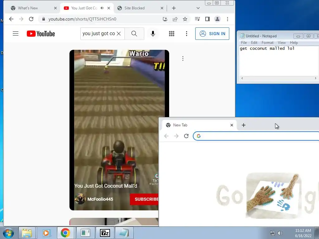This screenshot has width=319, height=239.
Task: Open the short's more options menu
Action: coord(183,59)
